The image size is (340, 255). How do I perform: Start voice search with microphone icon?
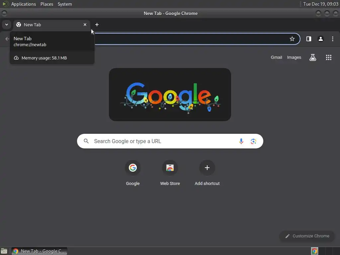coord(241,141)
